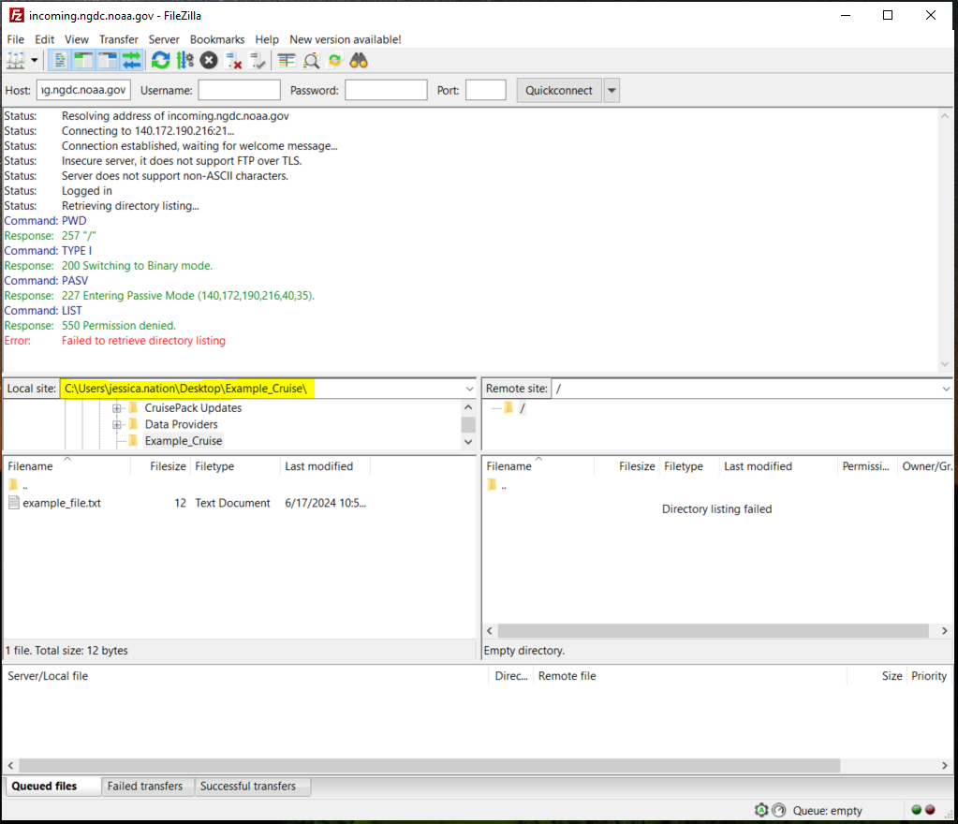The height and width of the screenshot is (824, 958).
Task: Open the File menu
Action: (15, 39)
